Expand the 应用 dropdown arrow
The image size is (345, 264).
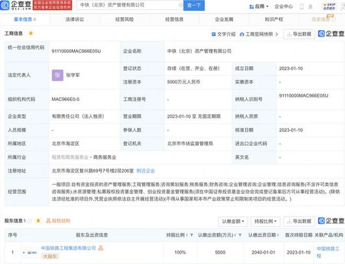pos(267,7)
